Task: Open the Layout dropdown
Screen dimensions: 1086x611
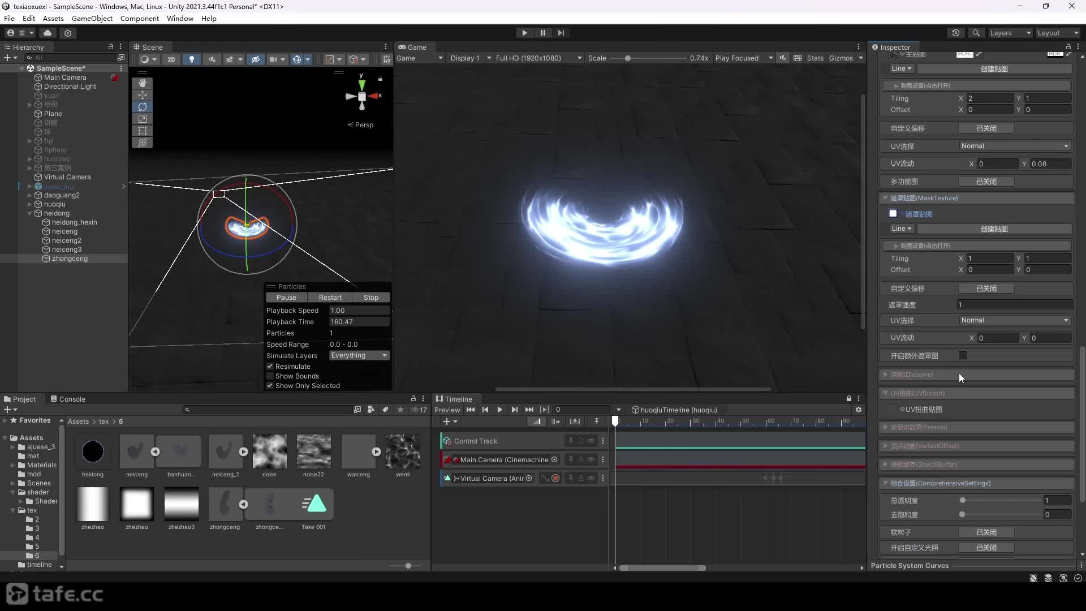Action: coord(1058,33)
